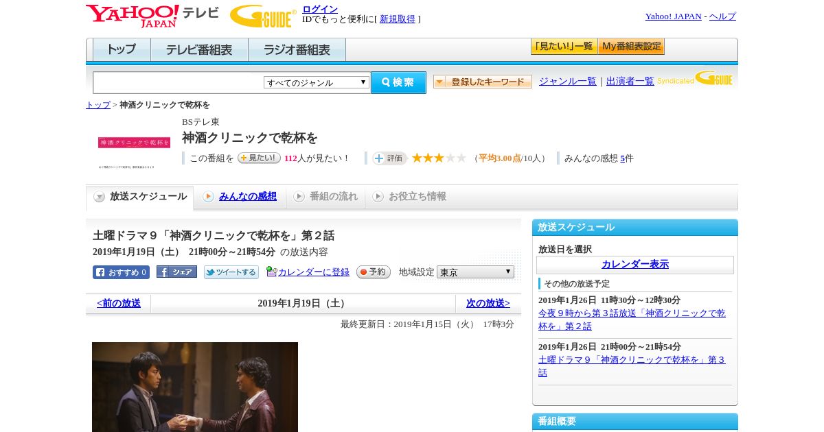Viewport: 824px width, 432px height.
Task: Click the 検索 search button
Action: pyautogui.click(x=398, y=82)
